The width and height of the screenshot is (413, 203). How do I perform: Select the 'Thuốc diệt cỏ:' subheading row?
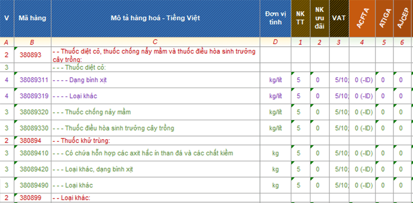tap(79, 67)
